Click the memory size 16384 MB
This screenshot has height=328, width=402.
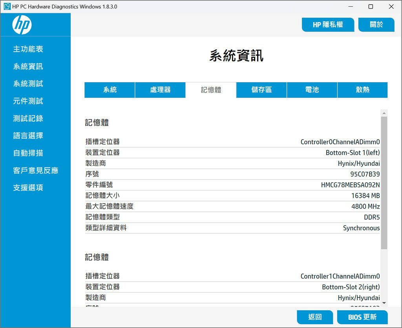365,196
